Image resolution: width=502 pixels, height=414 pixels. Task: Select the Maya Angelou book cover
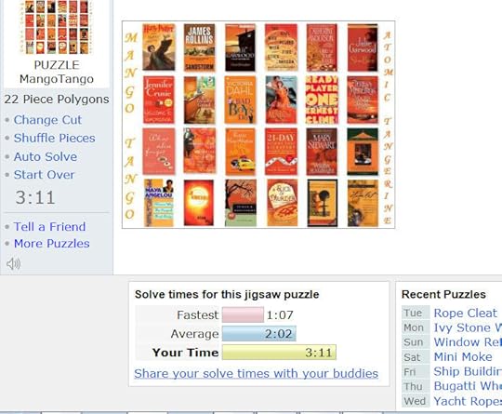(158, 203)
